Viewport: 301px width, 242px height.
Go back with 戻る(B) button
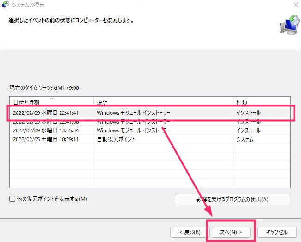click(x=190, y=232)
